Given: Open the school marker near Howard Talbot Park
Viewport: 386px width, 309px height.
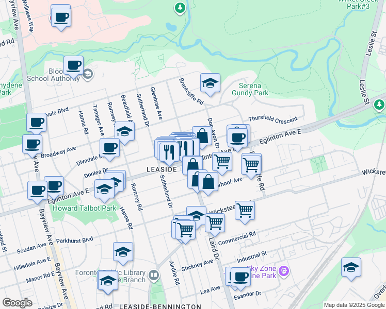Looking at the screenshot, I should [x=105, y=189].
